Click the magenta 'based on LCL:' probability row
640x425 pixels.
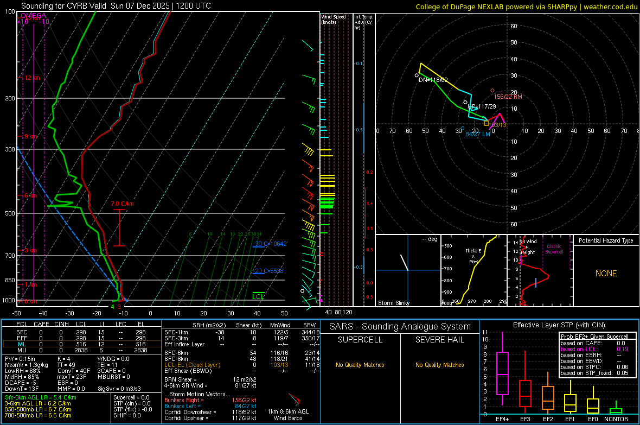pos(594,350)
